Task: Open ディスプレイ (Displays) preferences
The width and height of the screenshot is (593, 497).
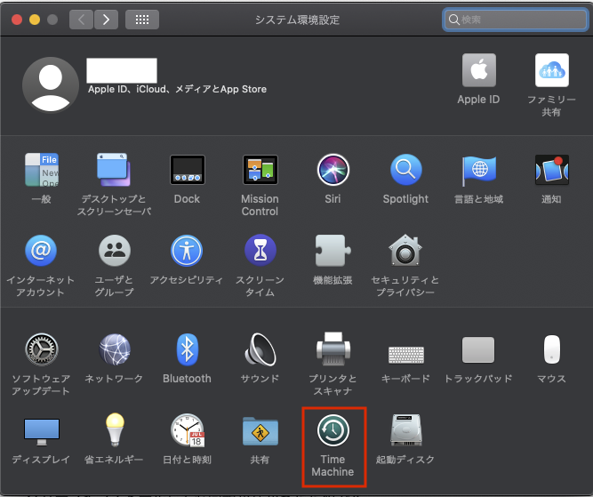Action: pyautogui.click(x=42, y=431)
